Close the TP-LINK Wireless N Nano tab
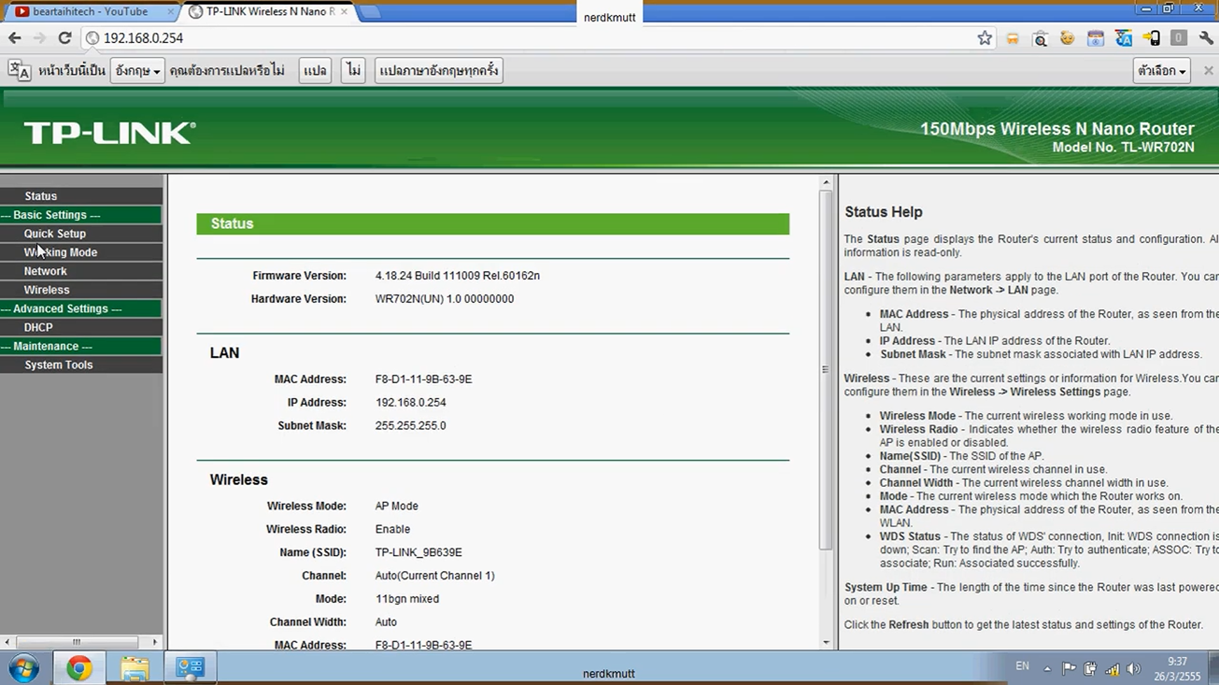Viewport: 1219px width, 685px height. pyautogui.click(x=344, y=11)
